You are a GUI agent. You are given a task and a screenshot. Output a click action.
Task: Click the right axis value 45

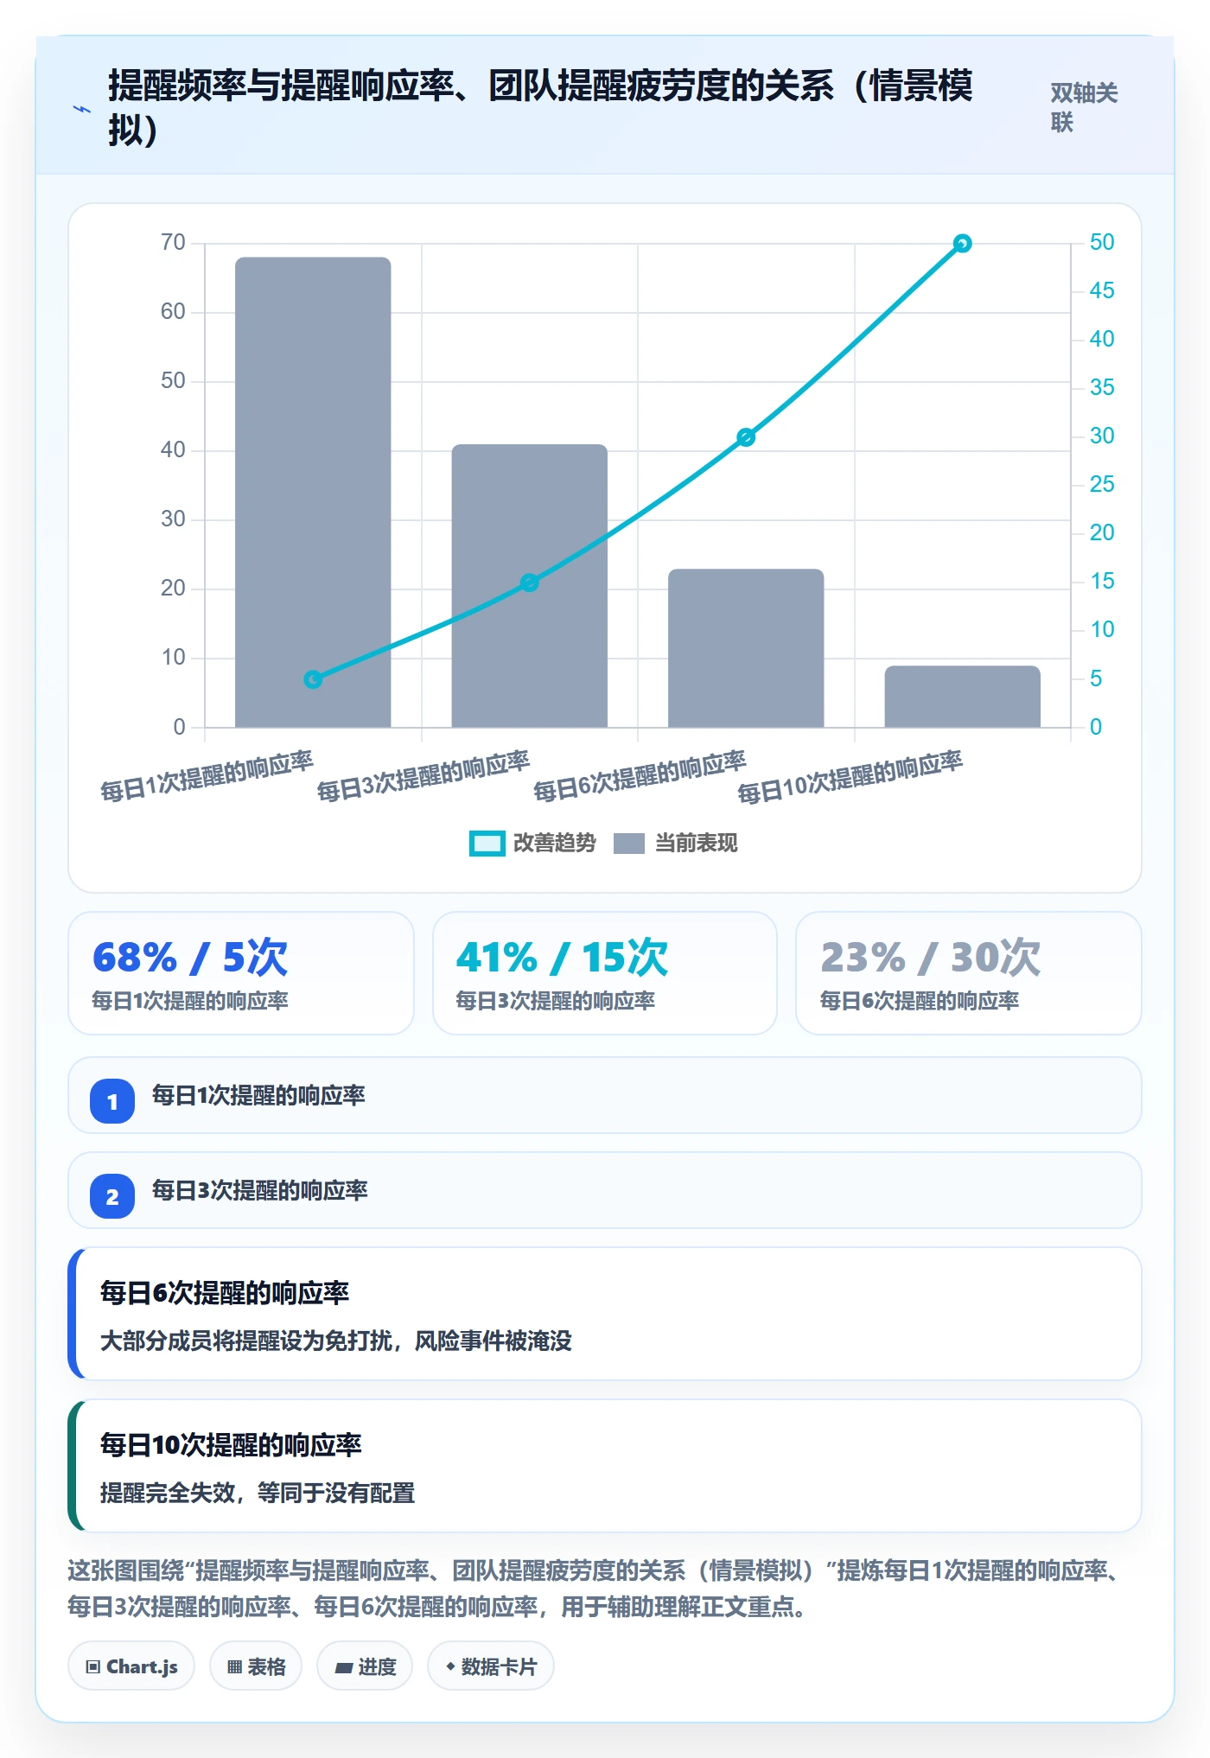pos(1102,290)
